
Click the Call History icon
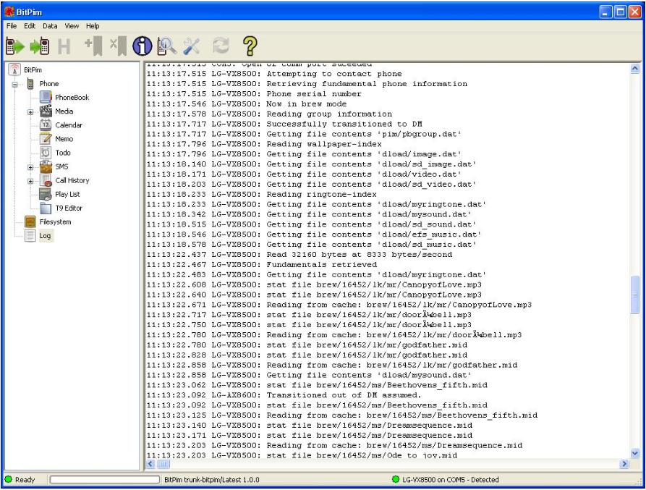click(46, 180)
